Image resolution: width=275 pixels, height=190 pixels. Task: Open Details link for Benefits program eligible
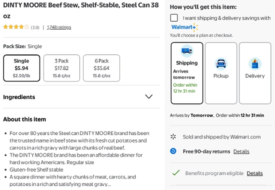point(254,173)
